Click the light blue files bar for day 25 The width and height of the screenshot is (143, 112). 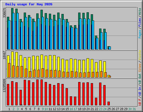110,48
